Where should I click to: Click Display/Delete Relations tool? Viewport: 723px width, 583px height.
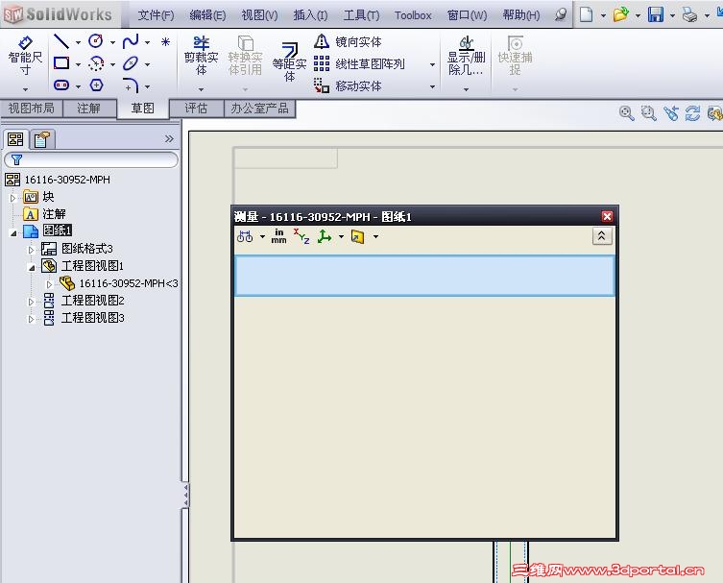click(467, 56)
